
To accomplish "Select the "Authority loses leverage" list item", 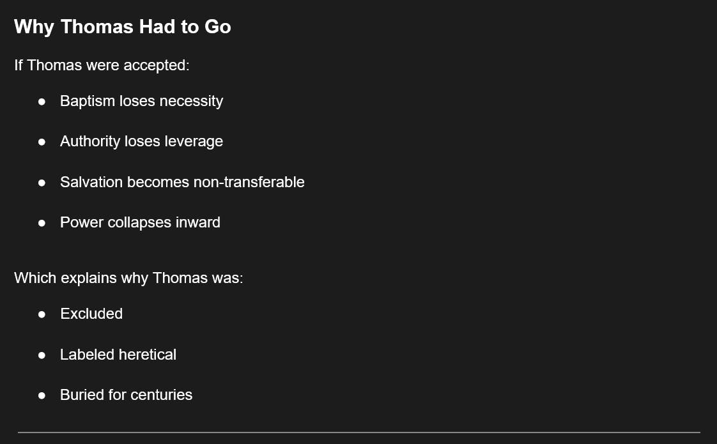I will pyautogui.click(x=141, y=141).
